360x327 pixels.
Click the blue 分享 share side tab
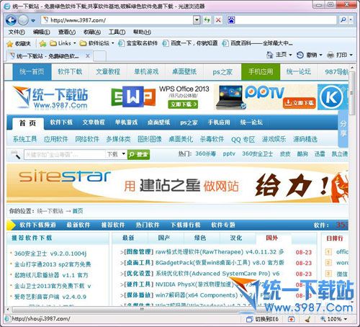point(343,128)
